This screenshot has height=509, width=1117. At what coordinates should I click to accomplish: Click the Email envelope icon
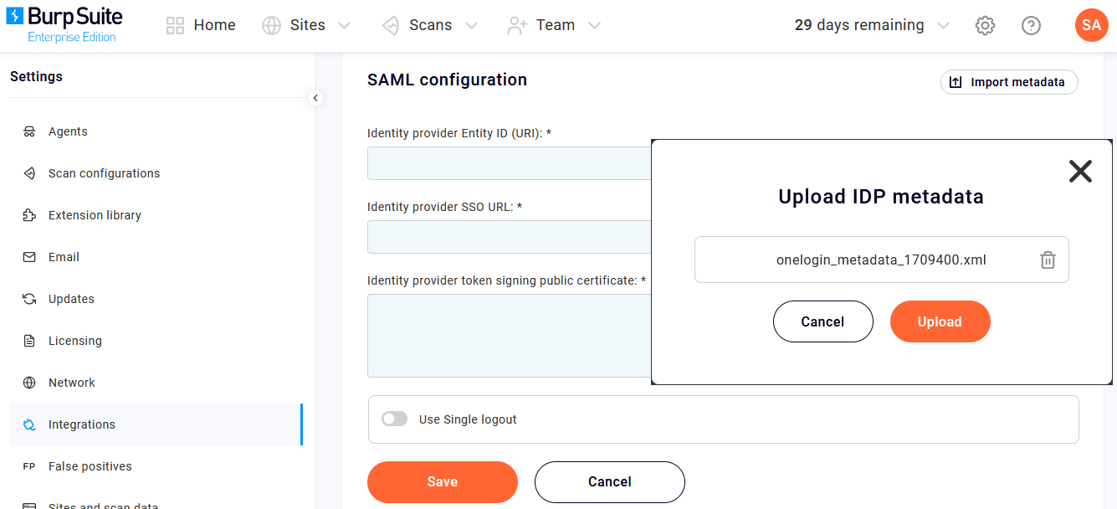coord(29,257)
